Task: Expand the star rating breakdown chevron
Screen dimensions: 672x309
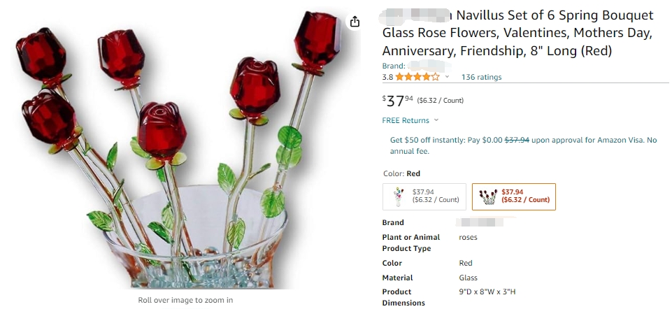Action: tap(447, 77)
